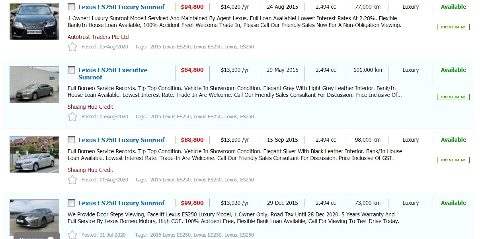Image resolution: width=484 pixels, height=239 pixels.
Task: Click Premium Ad badge on the $88,800 listing
Action: (453, 160)
